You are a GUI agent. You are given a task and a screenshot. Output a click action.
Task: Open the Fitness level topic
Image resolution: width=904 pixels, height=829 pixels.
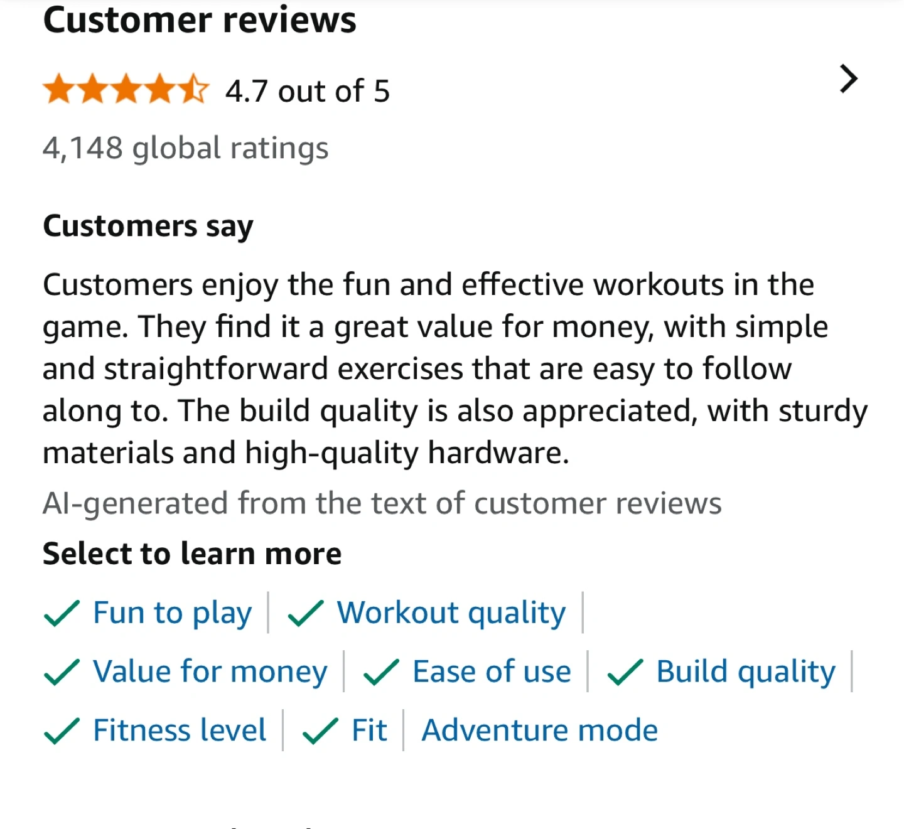tap(180, 730)
